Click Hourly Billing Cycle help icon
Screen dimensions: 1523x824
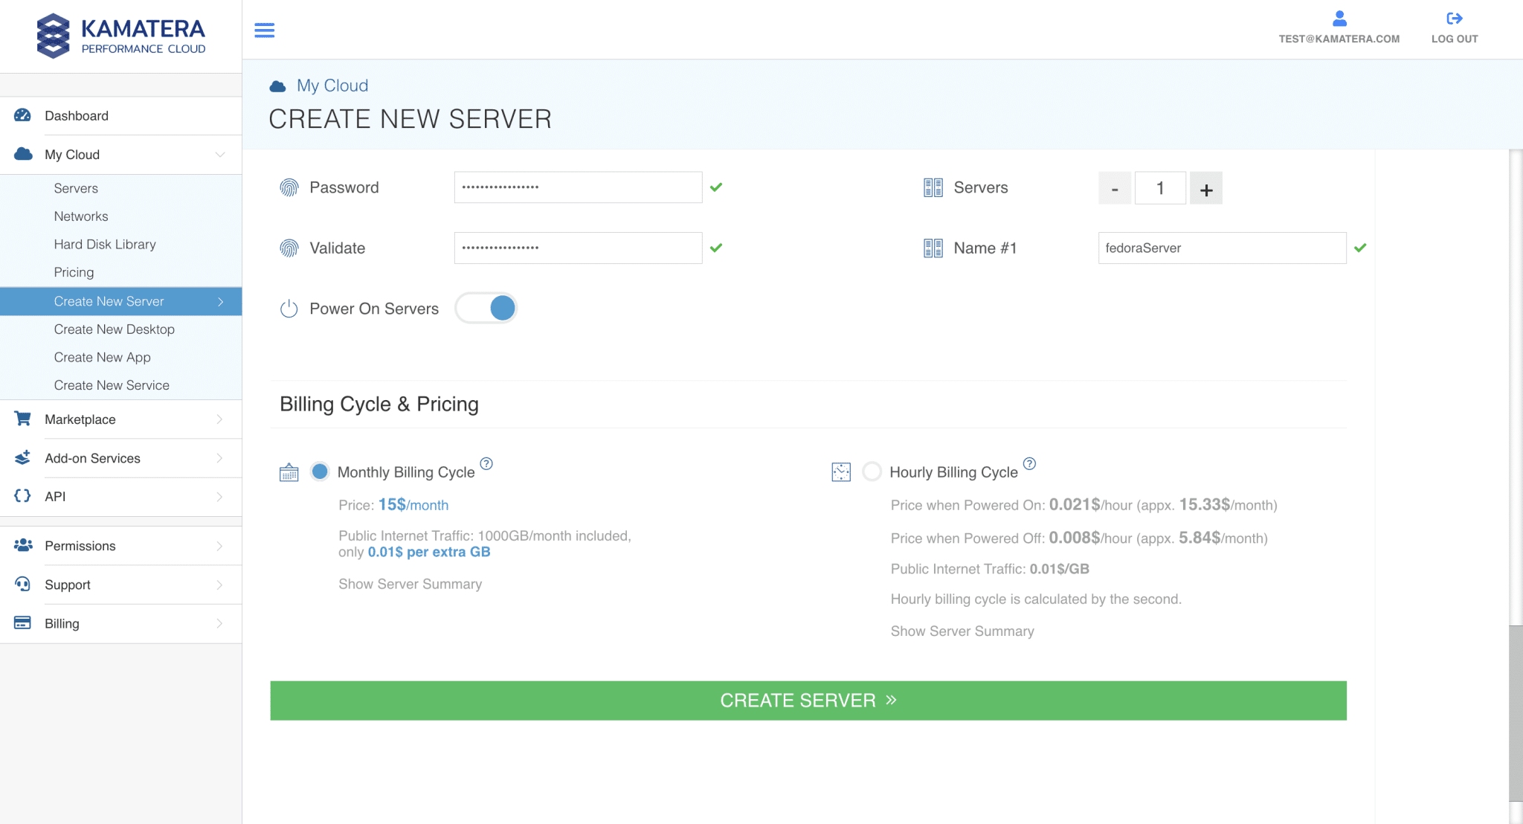1029,463
